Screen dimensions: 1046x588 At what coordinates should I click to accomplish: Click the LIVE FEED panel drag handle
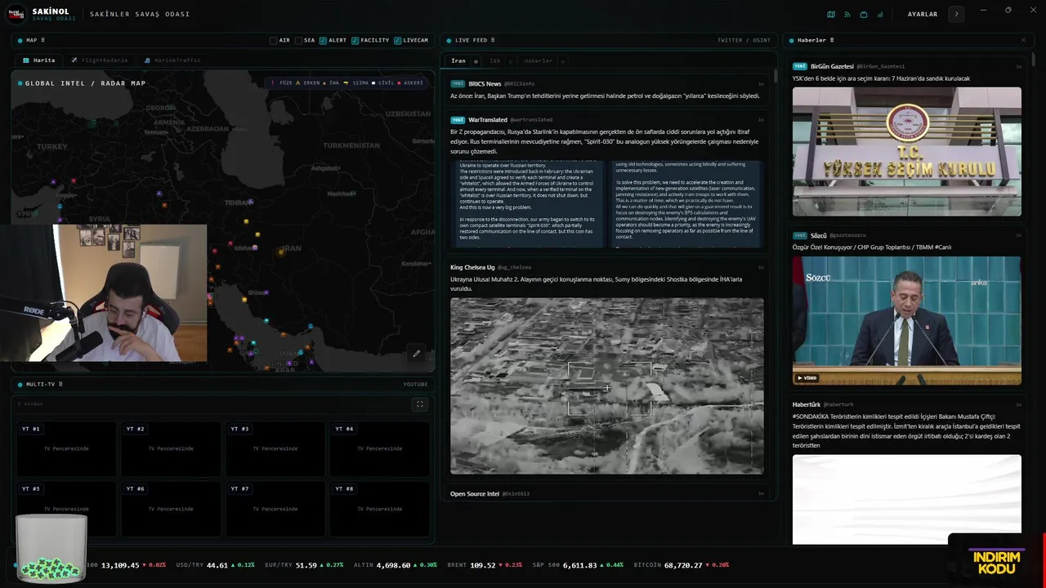point(493,40)
